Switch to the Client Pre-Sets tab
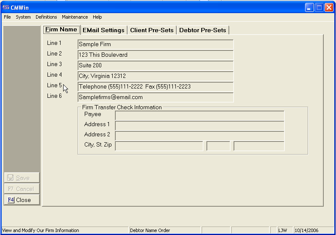336x235 pixels. [151, 30]
